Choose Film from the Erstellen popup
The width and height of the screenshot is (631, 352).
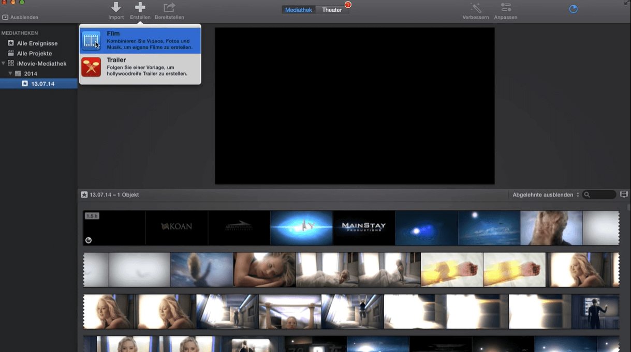140,41
